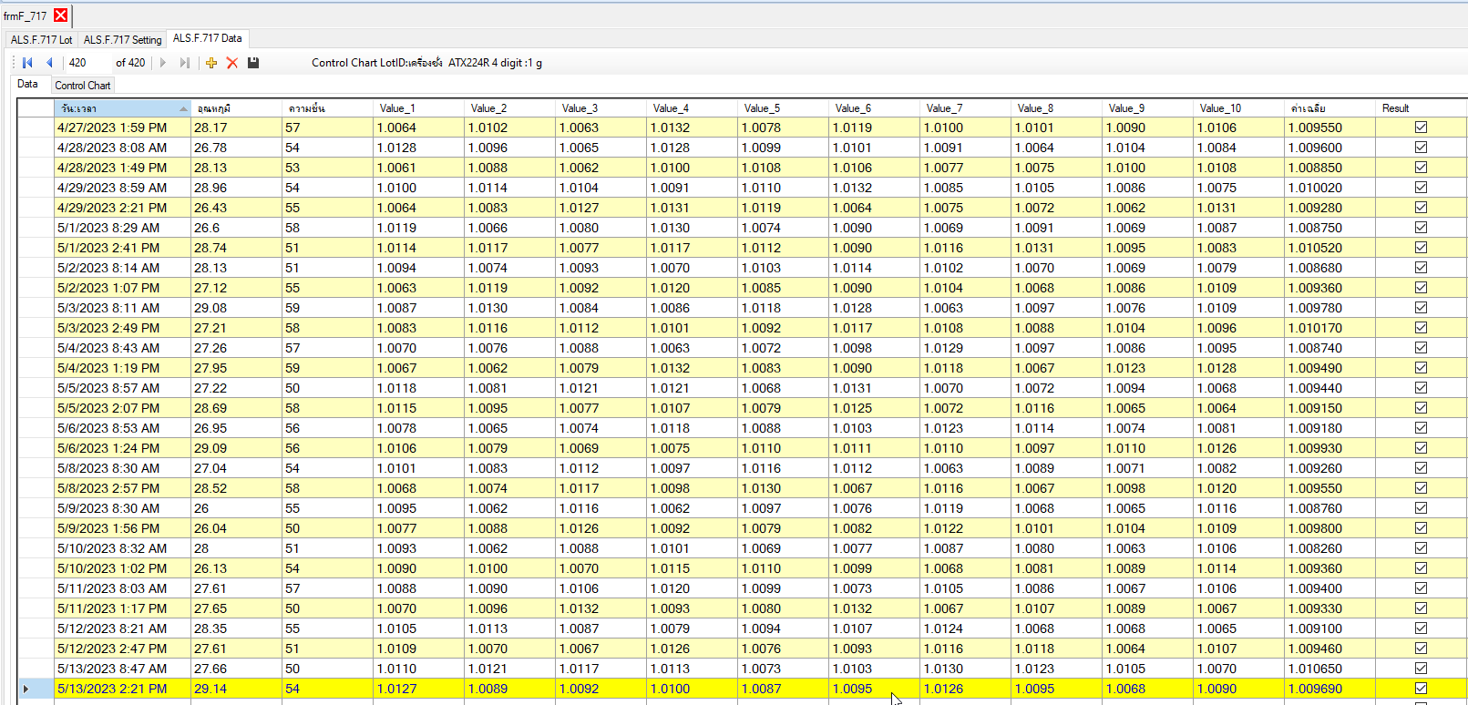Close the frmF_717 form tab
The height and width of the screenshot is (705, 1468).
pos(60,15)
